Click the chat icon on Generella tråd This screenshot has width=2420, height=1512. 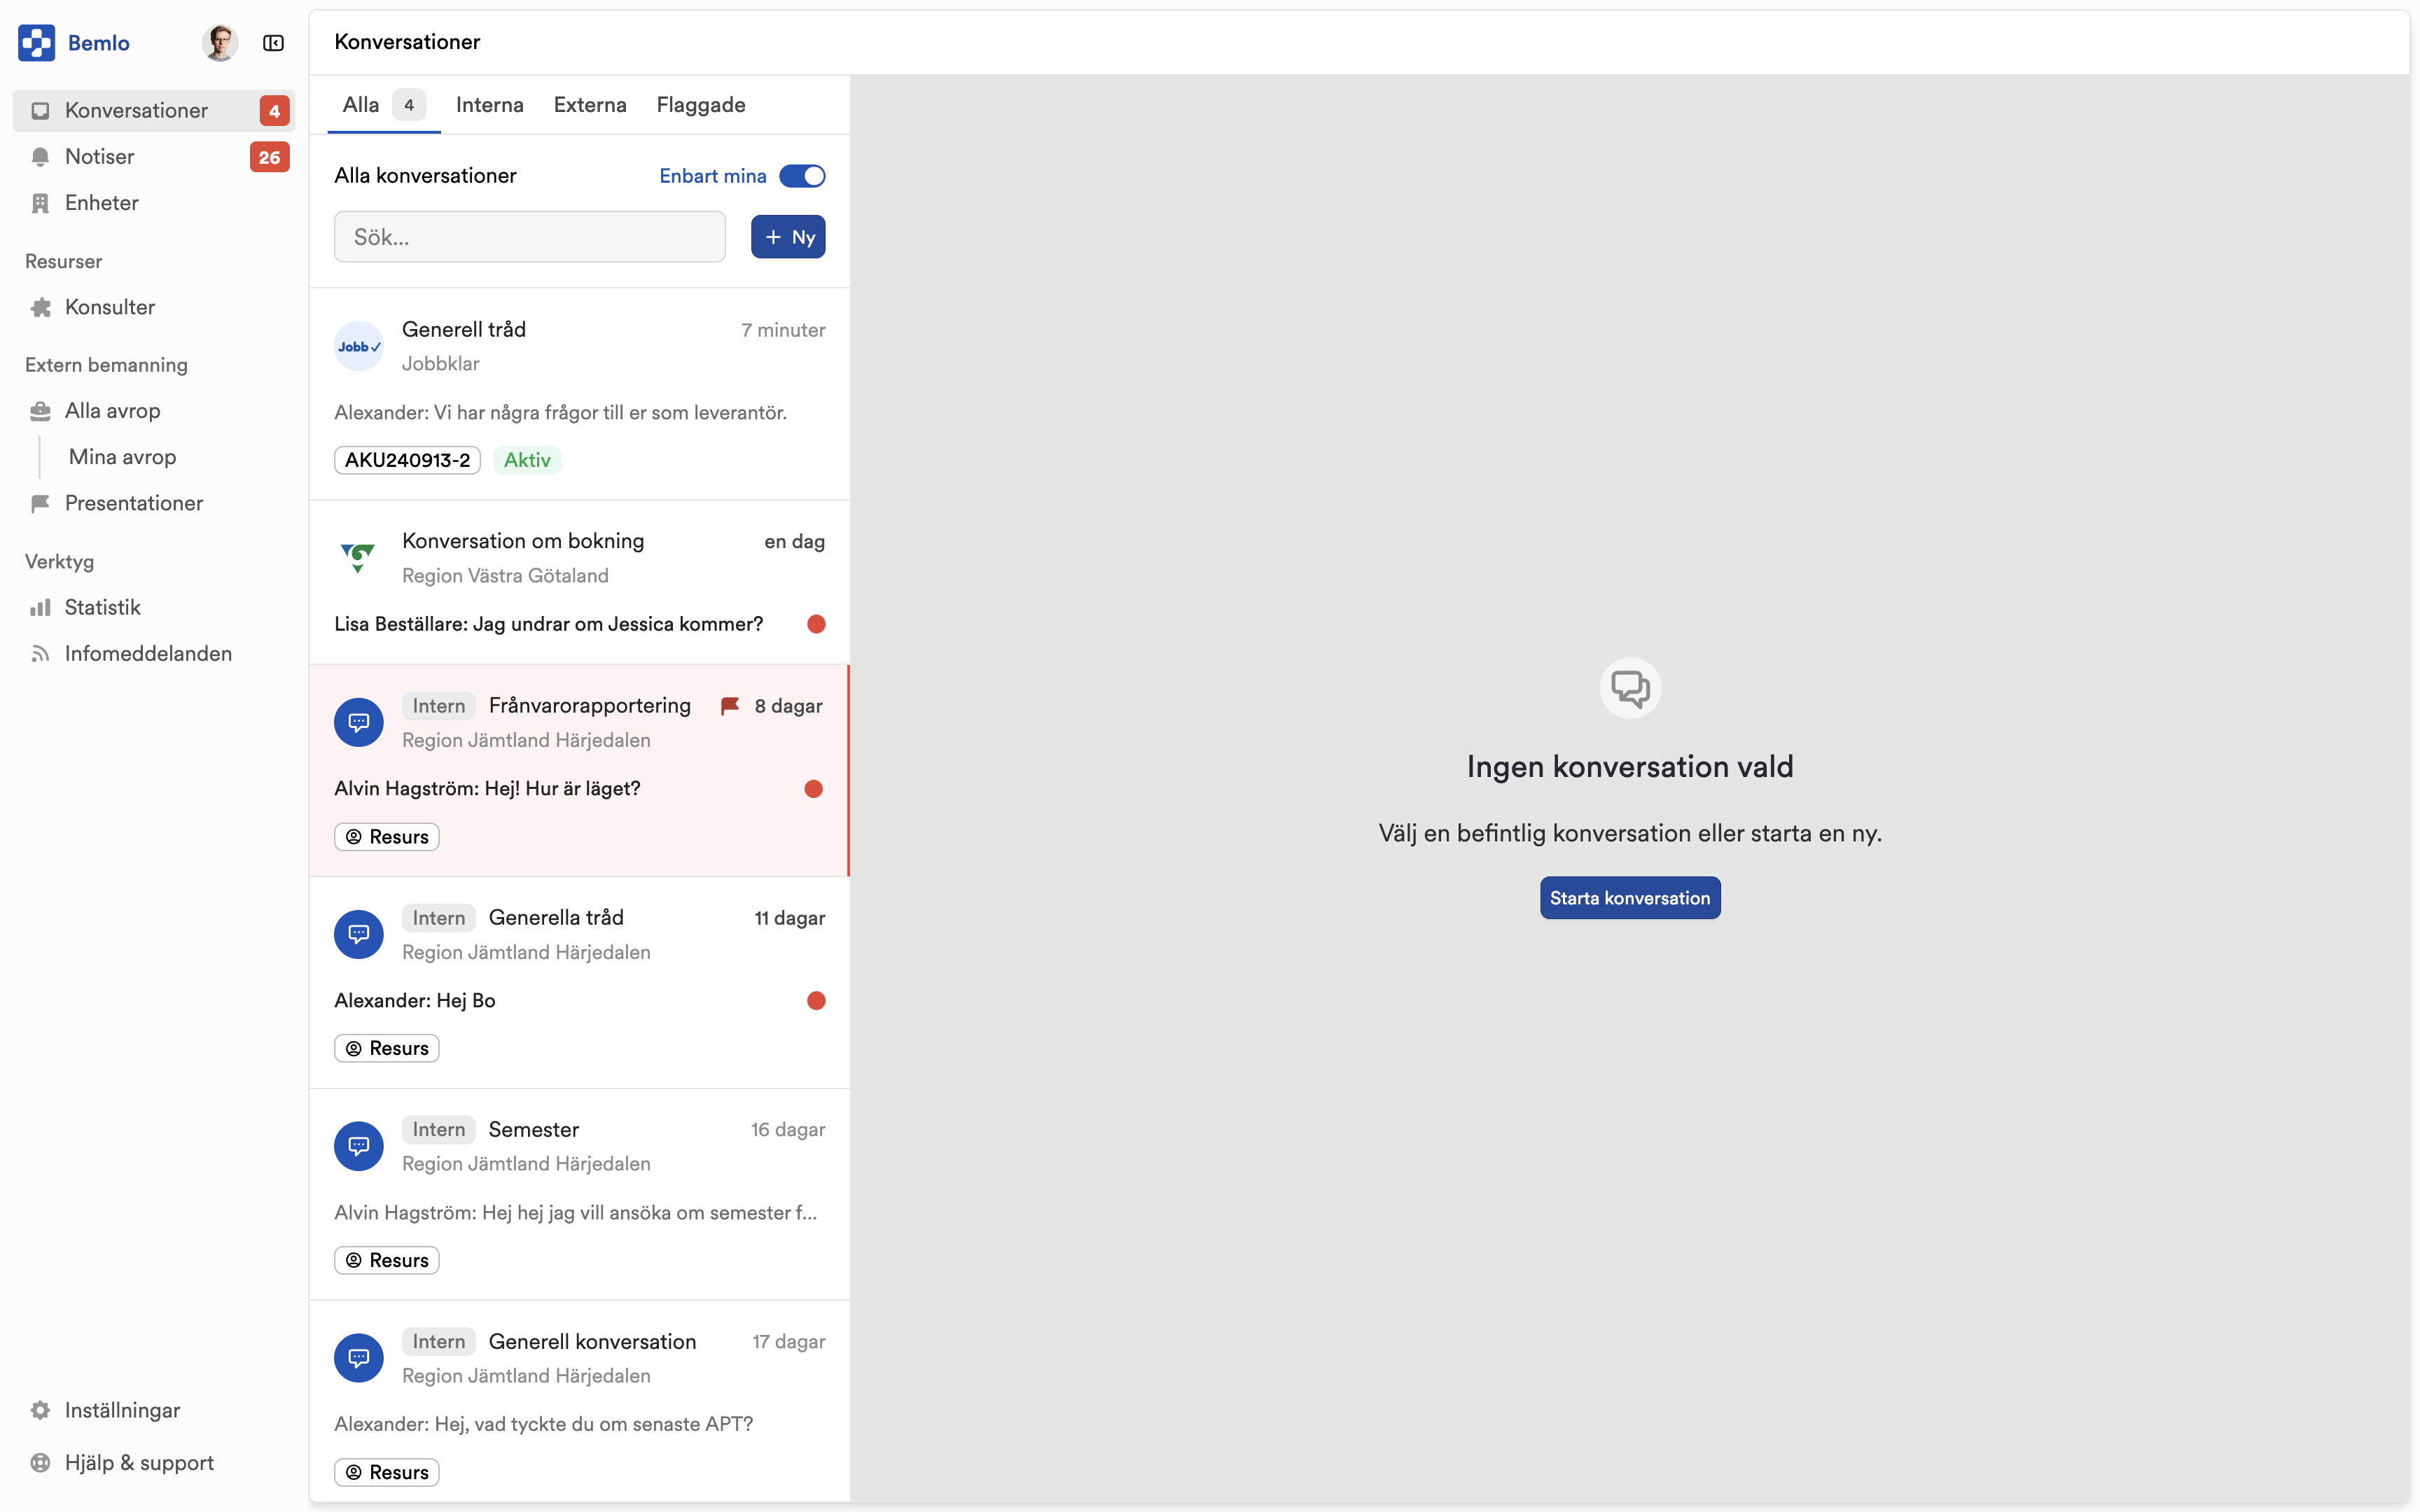[359, 934]
